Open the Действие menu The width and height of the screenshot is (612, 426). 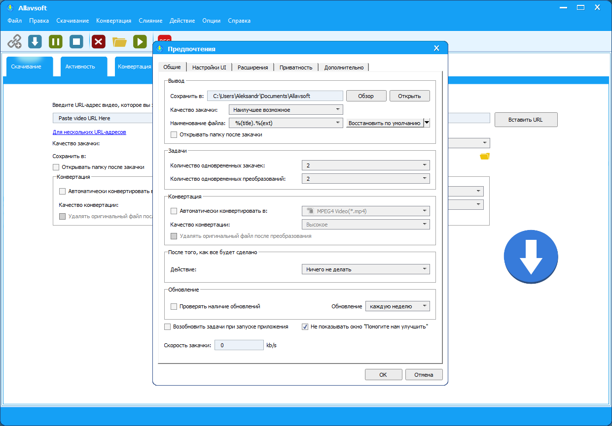[182, 21]
